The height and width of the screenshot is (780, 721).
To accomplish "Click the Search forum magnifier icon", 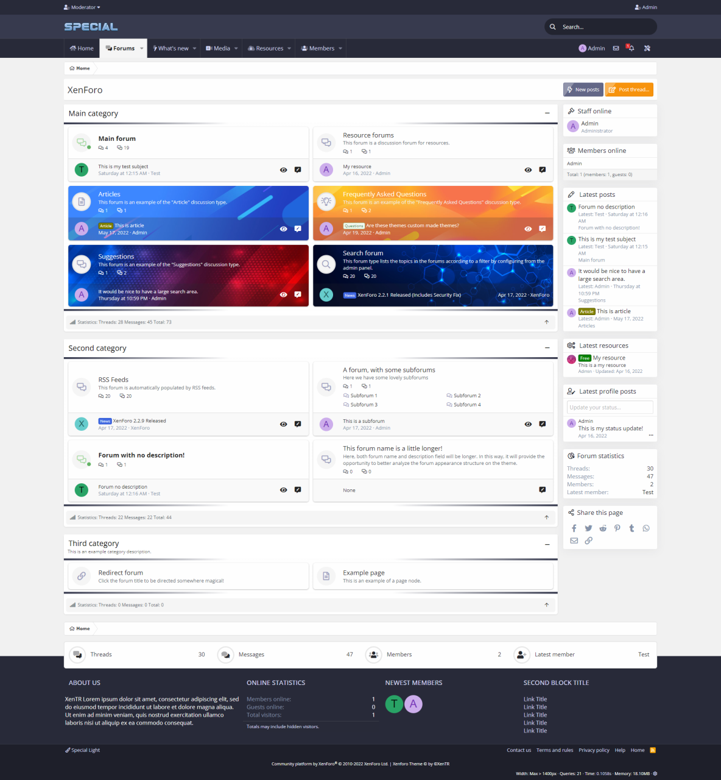I will pos(326,264).
